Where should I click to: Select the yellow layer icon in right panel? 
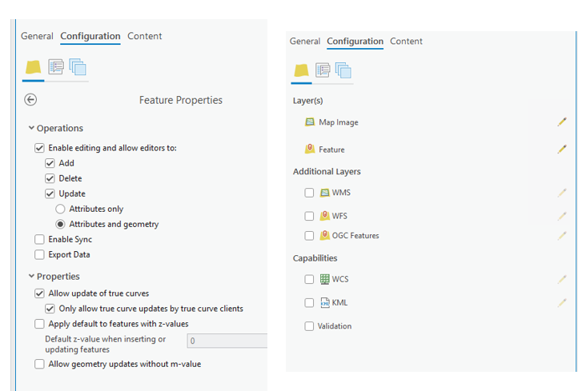tap(301, 71)
